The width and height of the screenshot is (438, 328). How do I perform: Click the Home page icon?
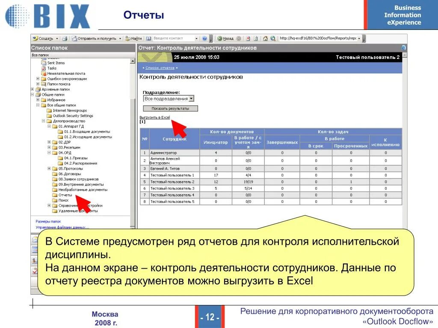click(265, 38)
